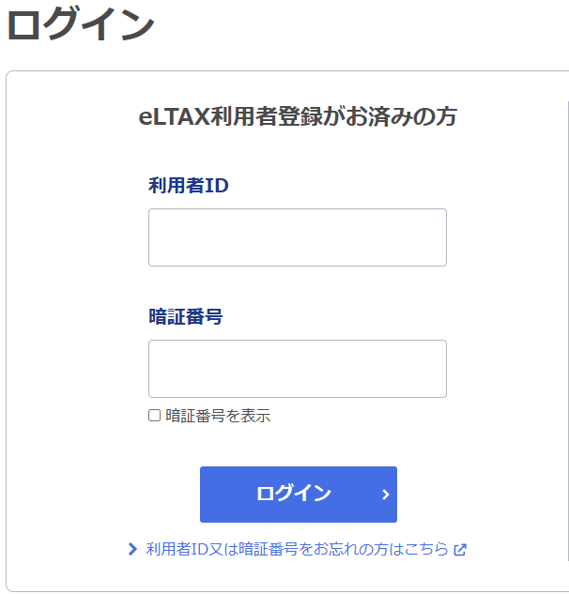Click the external link icon after こちら
Screen dimensions: 569x594
click(x=460, y=550)
